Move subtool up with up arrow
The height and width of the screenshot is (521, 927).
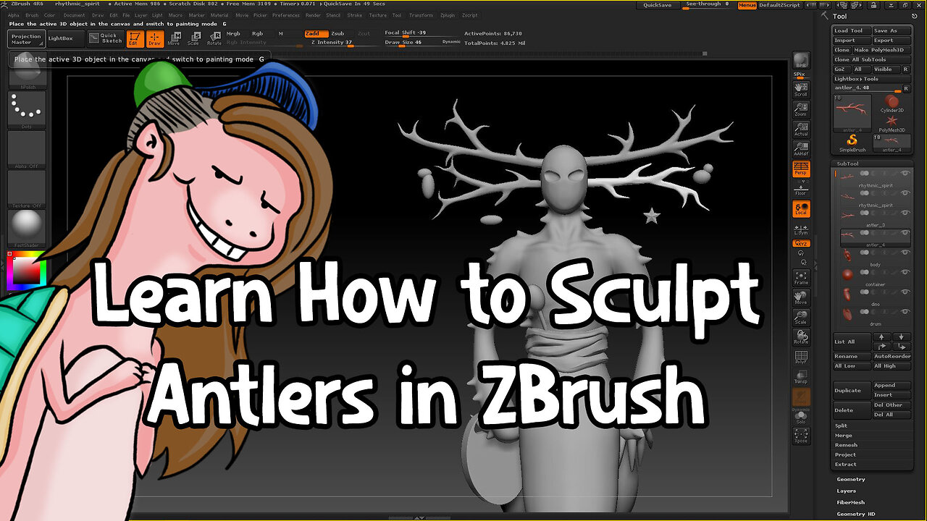point(881,337)
